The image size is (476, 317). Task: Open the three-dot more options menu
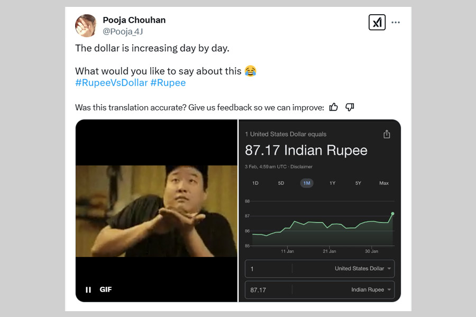396,22
